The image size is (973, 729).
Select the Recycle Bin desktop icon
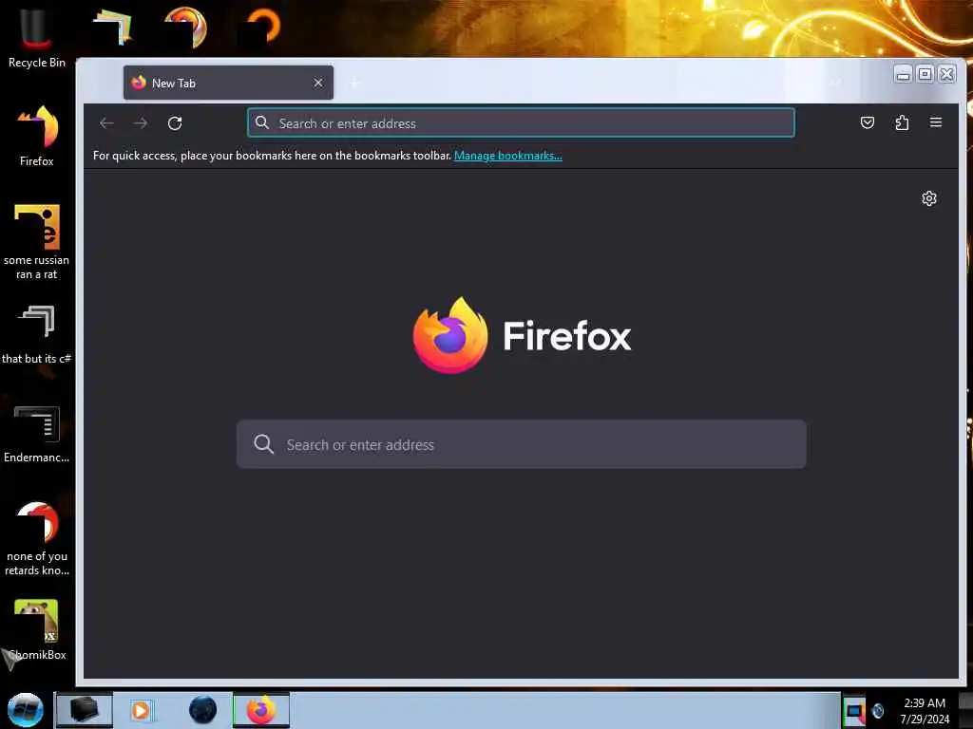coord(37,38)
